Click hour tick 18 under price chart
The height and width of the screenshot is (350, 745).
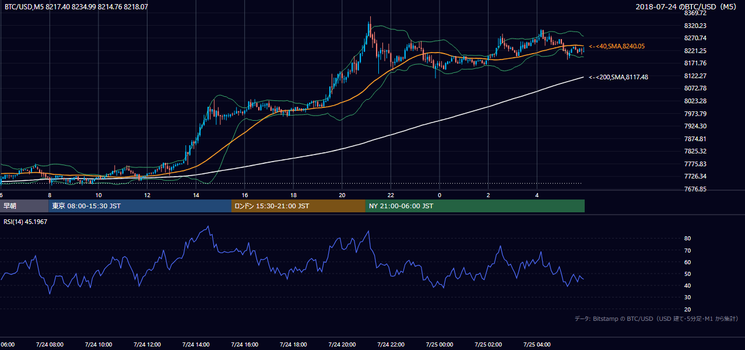pyautogui.click(x=293, y=195)
